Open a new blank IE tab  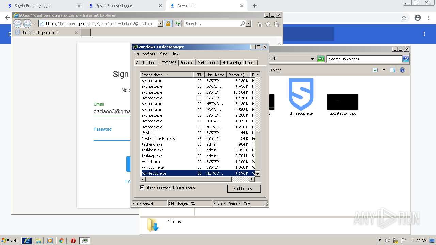(85, 33)
